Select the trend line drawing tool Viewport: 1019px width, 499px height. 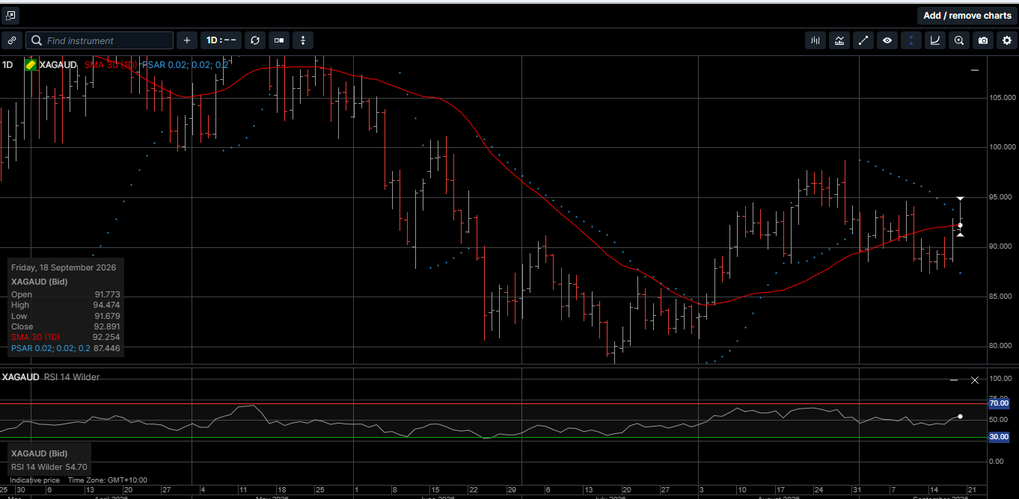coord(863,40)
